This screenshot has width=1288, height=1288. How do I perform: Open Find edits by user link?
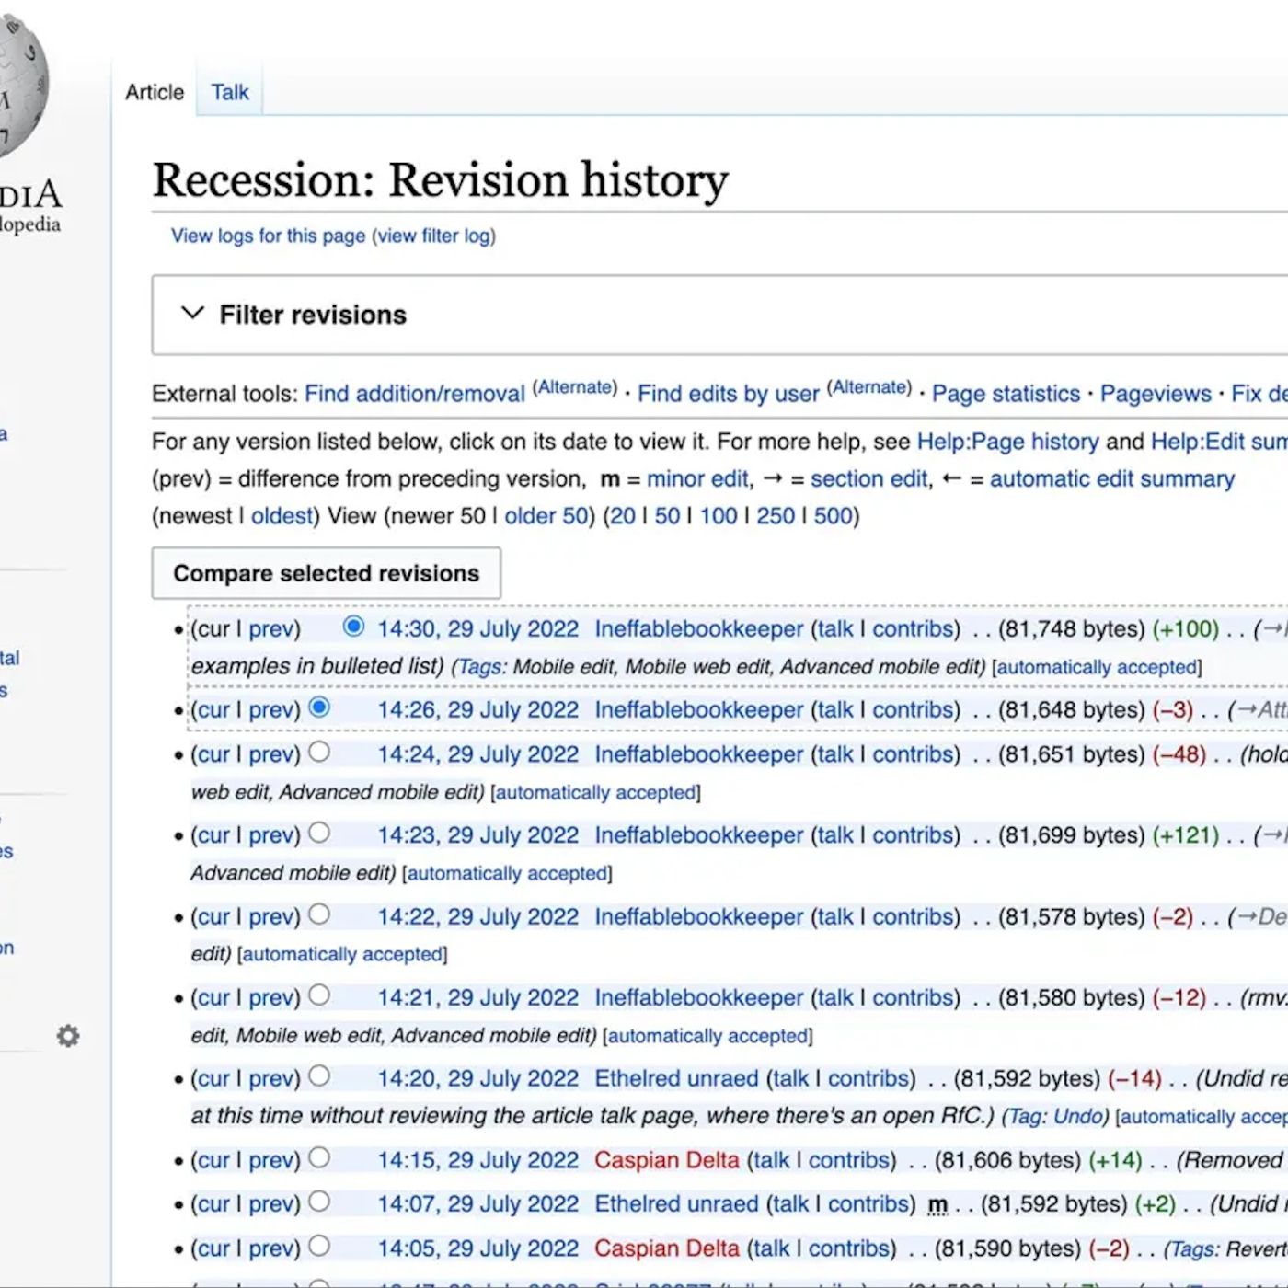[728, 394]
